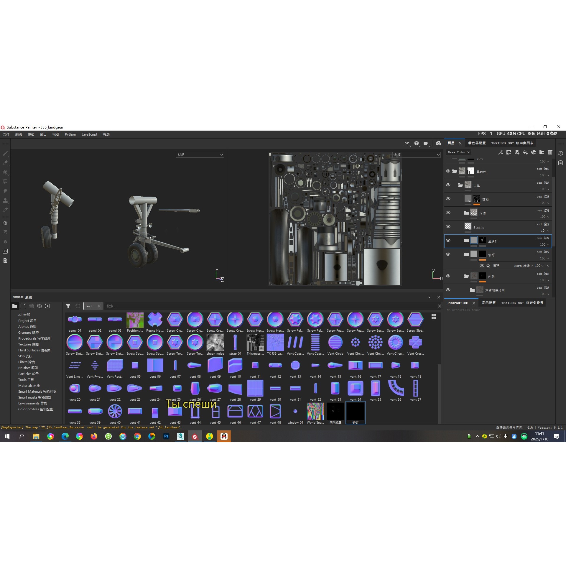The height and width of the screenshot is (566, 566).
Task: Select the Clone stamp tool
Action: [x=5, y=200]
